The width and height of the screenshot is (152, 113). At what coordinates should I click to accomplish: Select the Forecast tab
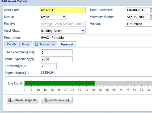tap(67, 44)
